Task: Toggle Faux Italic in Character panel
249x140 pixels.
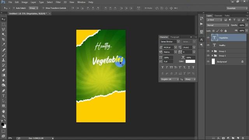Action: coord(167,67)
